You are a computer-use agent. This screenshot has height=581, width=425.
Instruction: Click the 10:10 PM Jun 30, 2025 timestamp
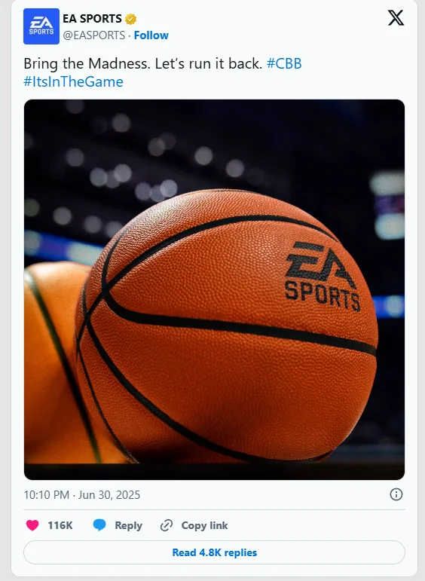coord(82,495)
